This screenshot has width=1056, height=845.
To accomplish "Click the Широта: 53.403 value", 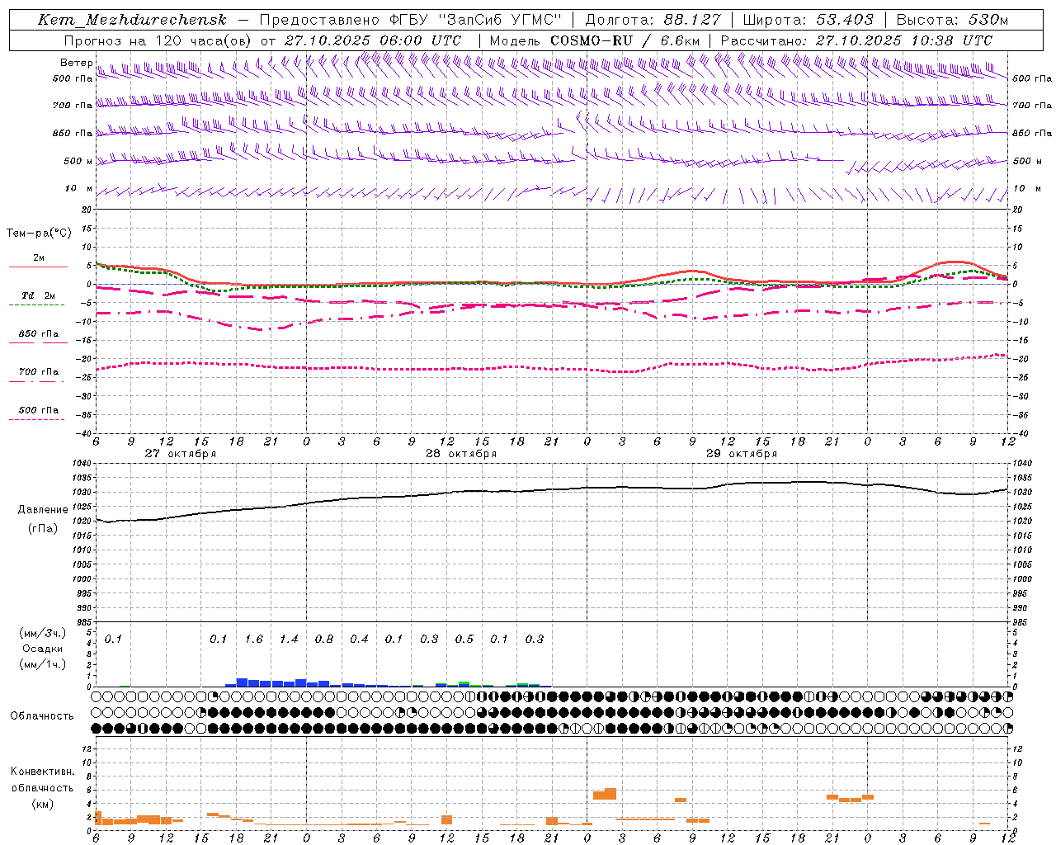I will pos(808,20).
